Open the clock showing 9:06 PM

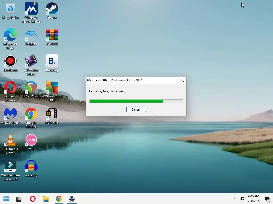coord(254,199)
